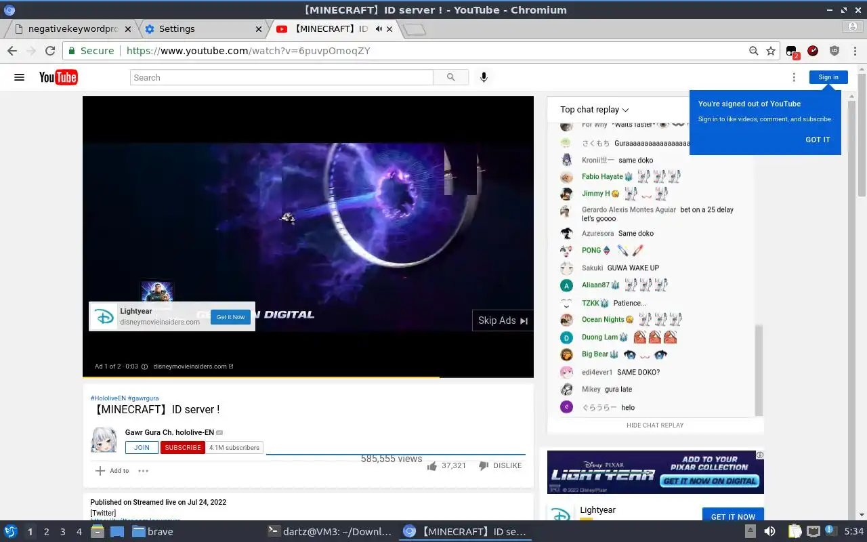Open disneymovieinsiders.com link in ad bar
867x542 pixels.
pos(193,367)
